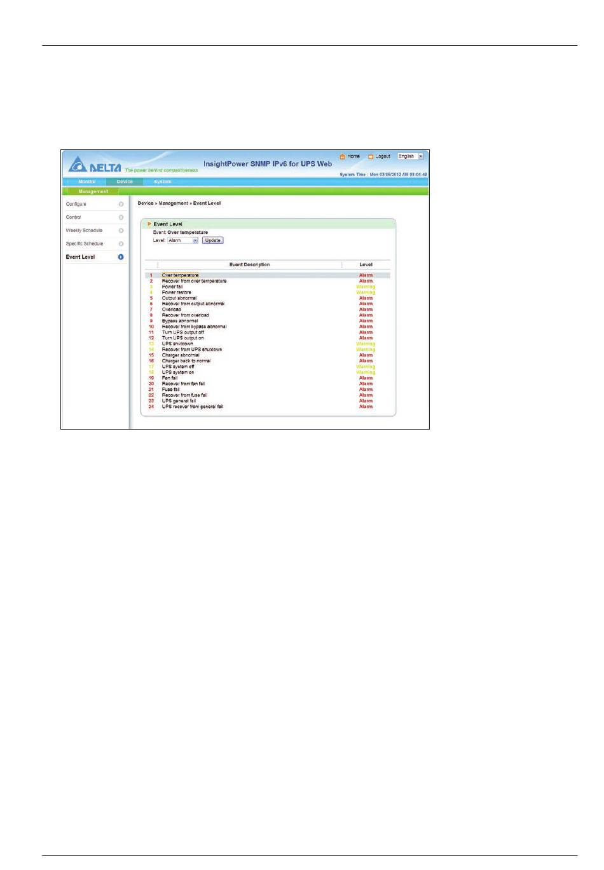This screenshot has height=870, width=604.
Task: Open Specific Schedule in the sidebar
Action: coord(85,244)
